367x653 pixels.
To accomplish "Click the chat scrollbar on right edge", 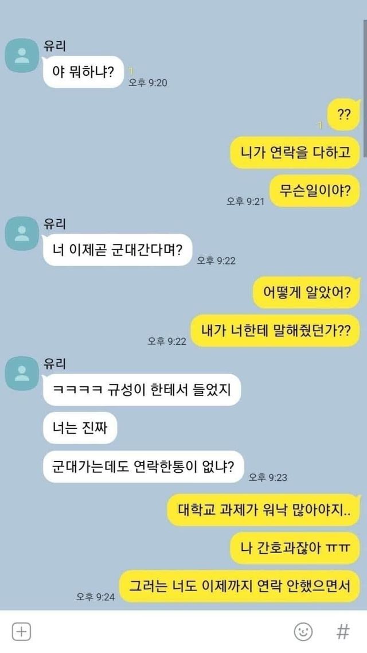I will tap(365, 87).
